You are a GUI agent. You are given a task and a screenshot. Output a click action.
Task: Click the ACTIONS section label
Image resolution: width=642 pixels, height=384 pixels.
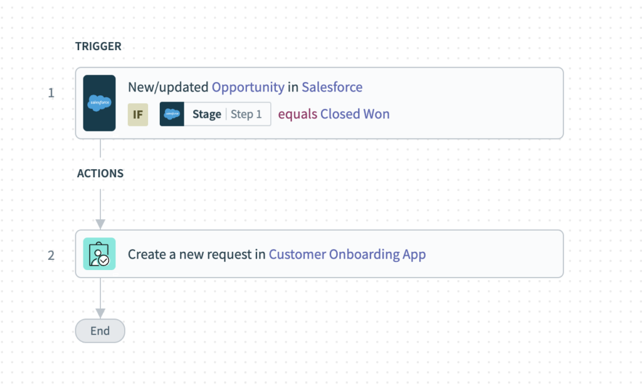[100, 174]
